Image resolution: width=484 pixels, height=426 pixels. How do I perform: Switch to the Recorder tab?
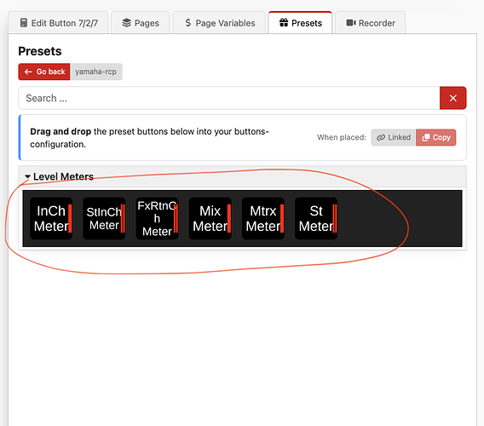(x=371, y=23)
